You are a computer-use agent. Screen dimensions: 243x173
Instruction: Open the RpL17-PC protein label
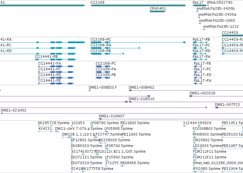[x=202, y=69]
